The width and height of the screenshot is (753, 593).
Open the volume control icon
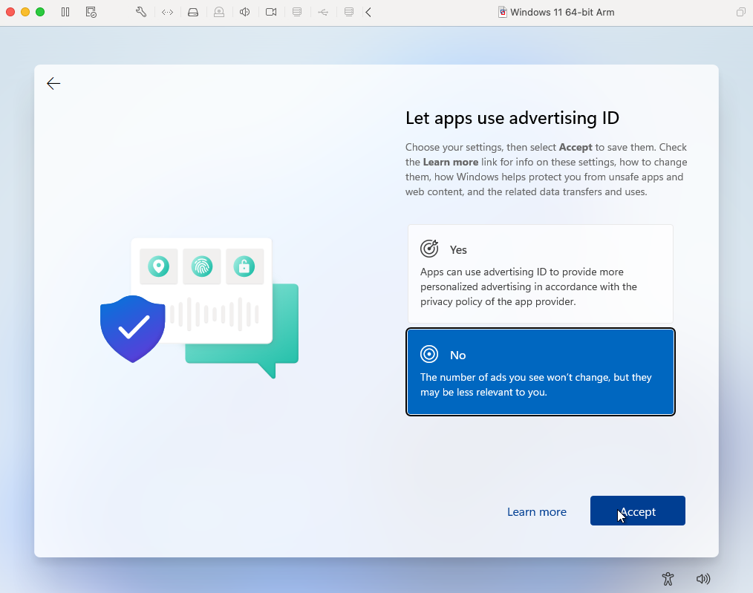703,579
